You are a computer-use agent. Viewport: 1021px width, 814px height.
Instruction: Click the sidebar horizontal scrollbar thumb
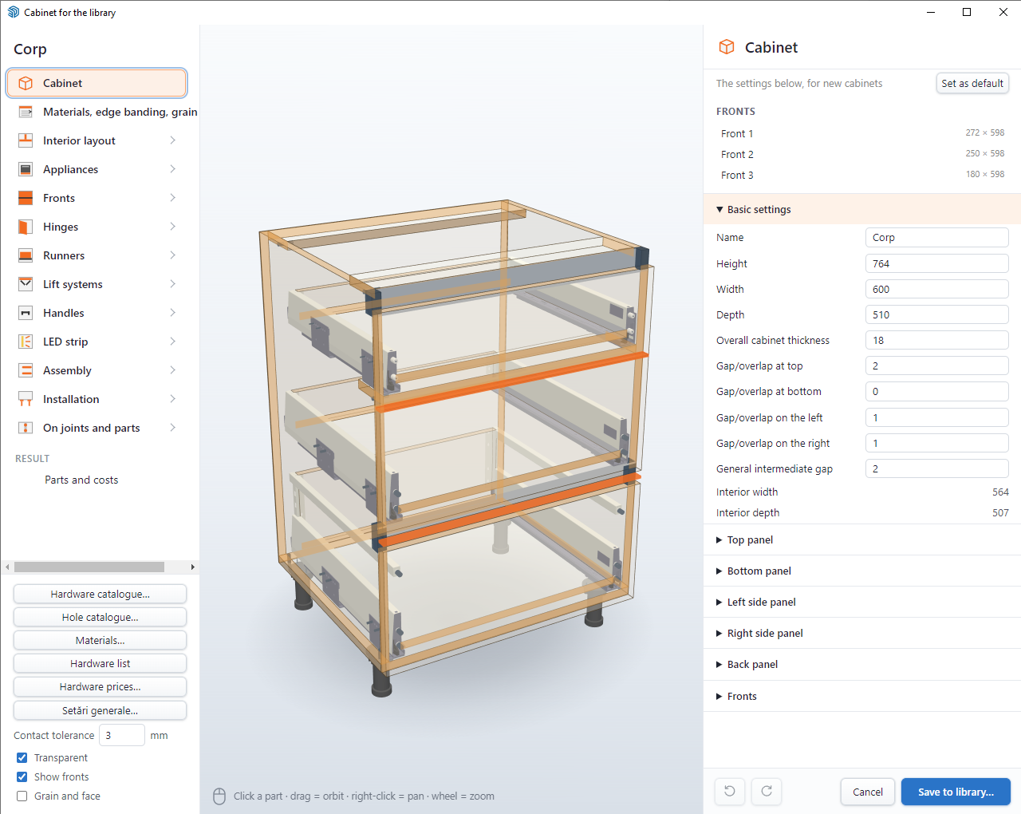click(x=89, y=567)
